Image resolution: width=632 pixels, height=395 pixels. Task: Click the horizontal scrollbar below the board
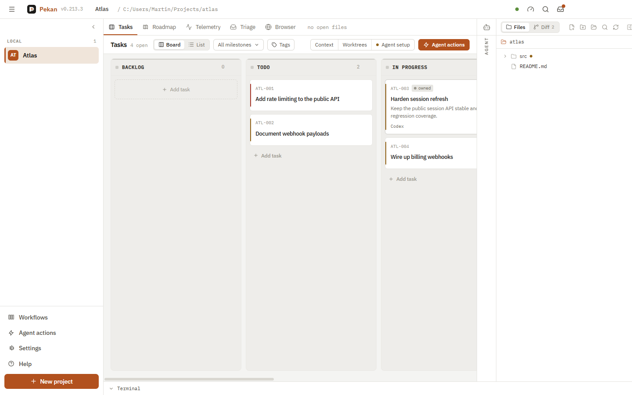click(x=189, y=379)
